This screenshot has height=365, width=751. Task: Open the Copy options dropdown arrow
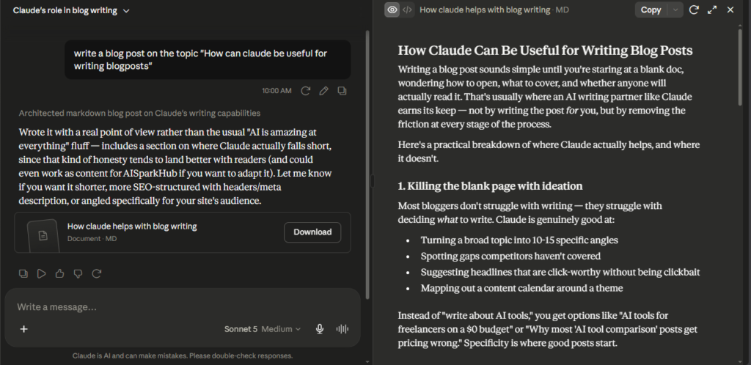click(675, 10)
